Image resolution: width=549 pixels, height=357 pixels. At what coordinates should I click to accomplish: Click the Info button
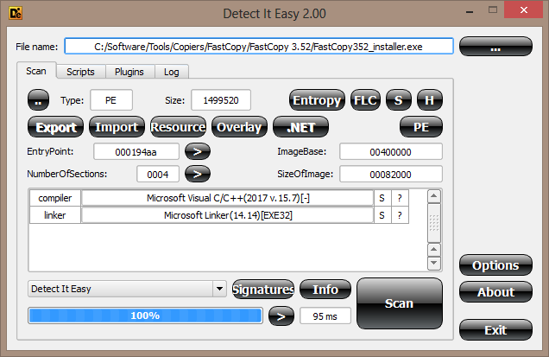pyautogui.click(x=325, y=290)
